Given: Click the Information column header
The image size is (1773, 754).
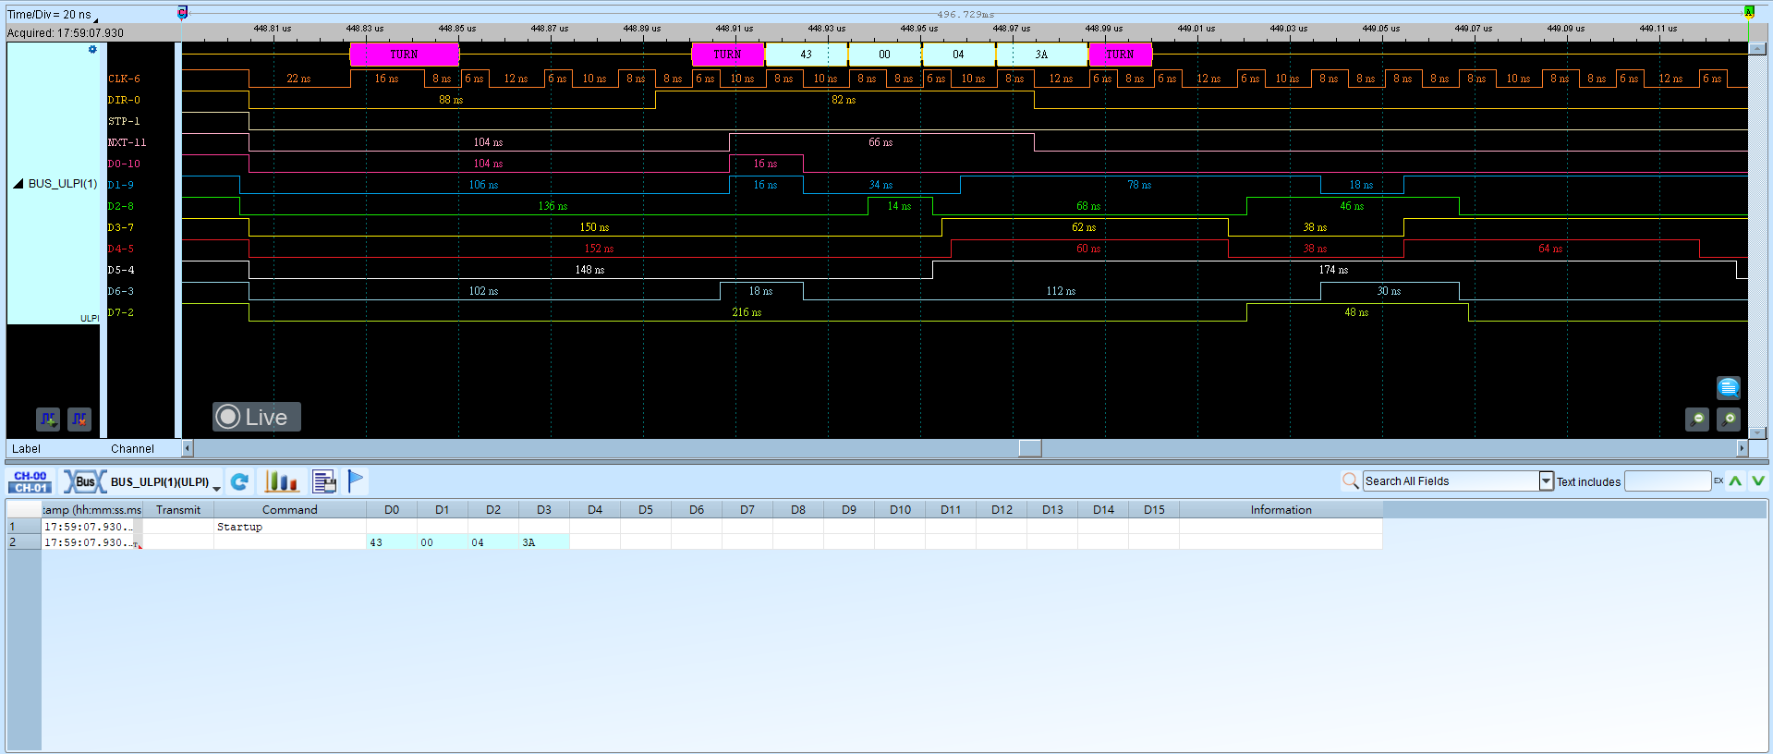Looking at the screenshot, I should point(1281,510).
